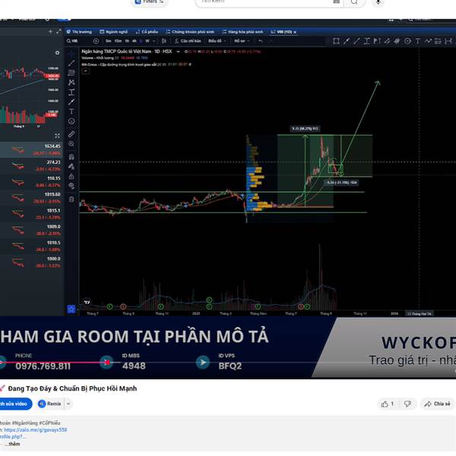Open the zalo.me/g/gavayx558 link
Viewport: 456px width, 456px height.
click(x=35, y=430)
